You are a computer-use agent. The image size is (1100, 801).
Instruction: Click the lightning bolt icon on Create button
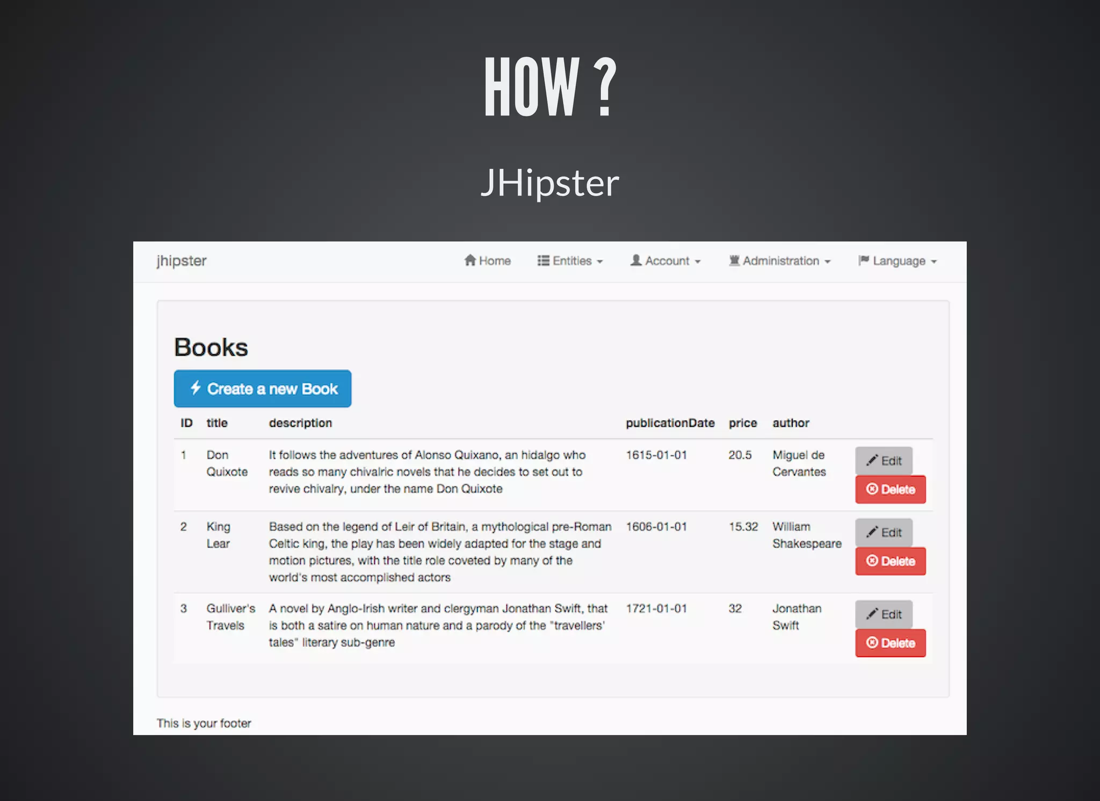click(196, 388)
